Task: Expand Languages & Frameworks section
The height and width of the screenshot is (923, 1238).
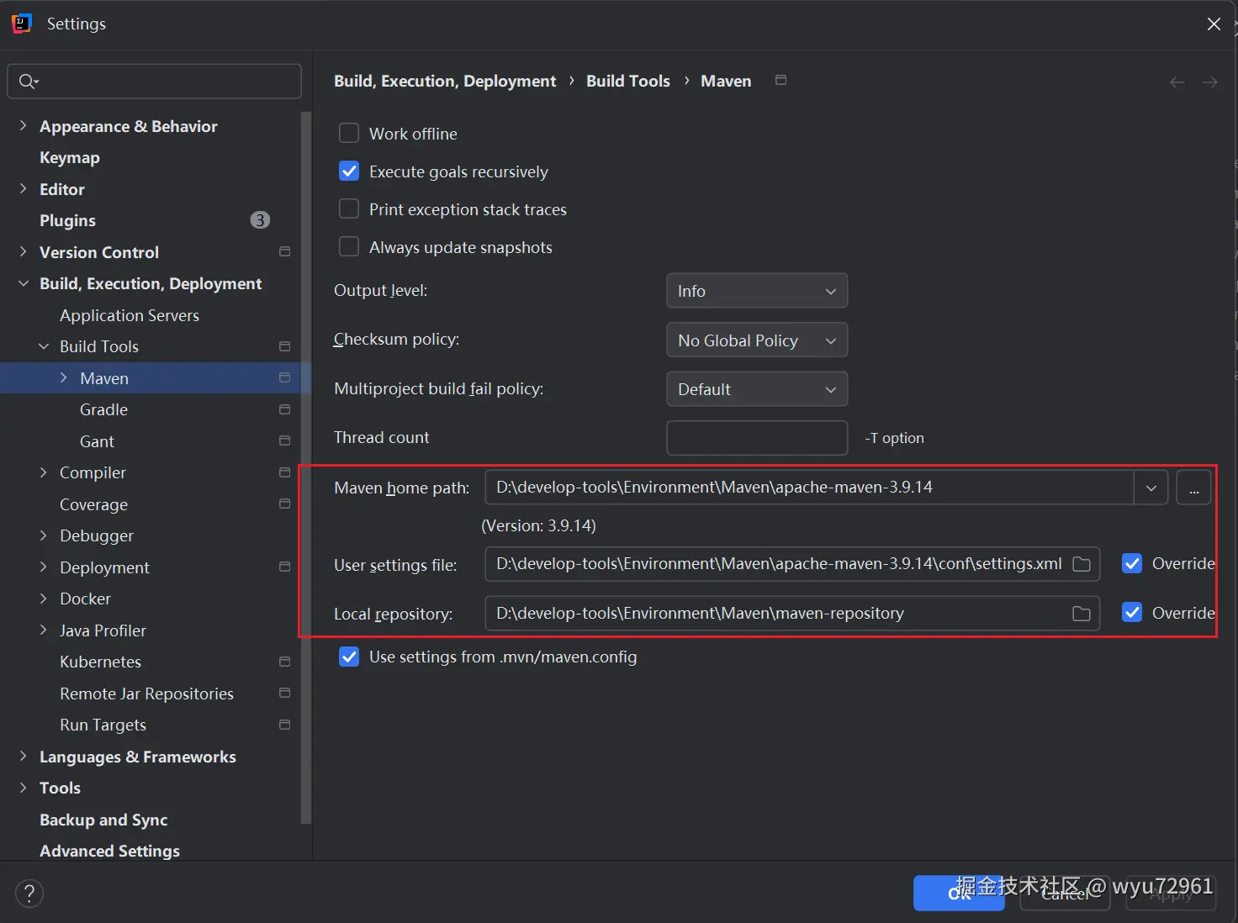Action: (x=23, y=756)
